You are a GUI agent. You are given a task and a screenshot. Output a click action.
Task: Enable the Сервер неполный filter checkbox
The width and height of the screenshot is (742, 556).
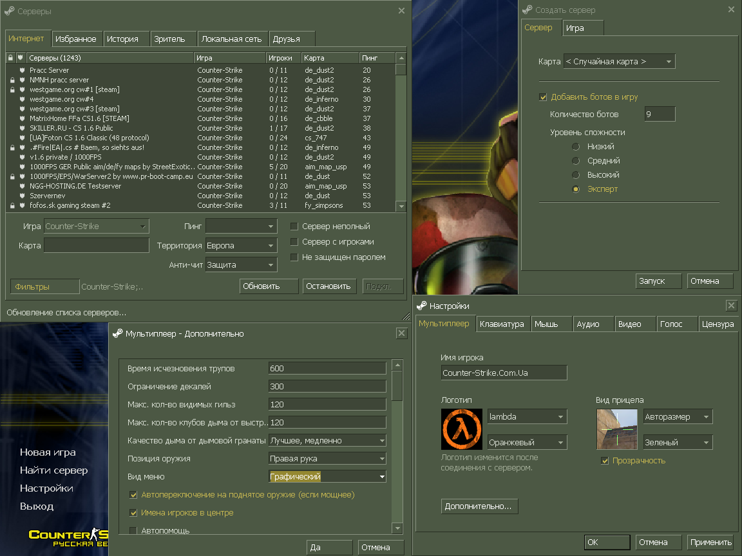(294, 227)
